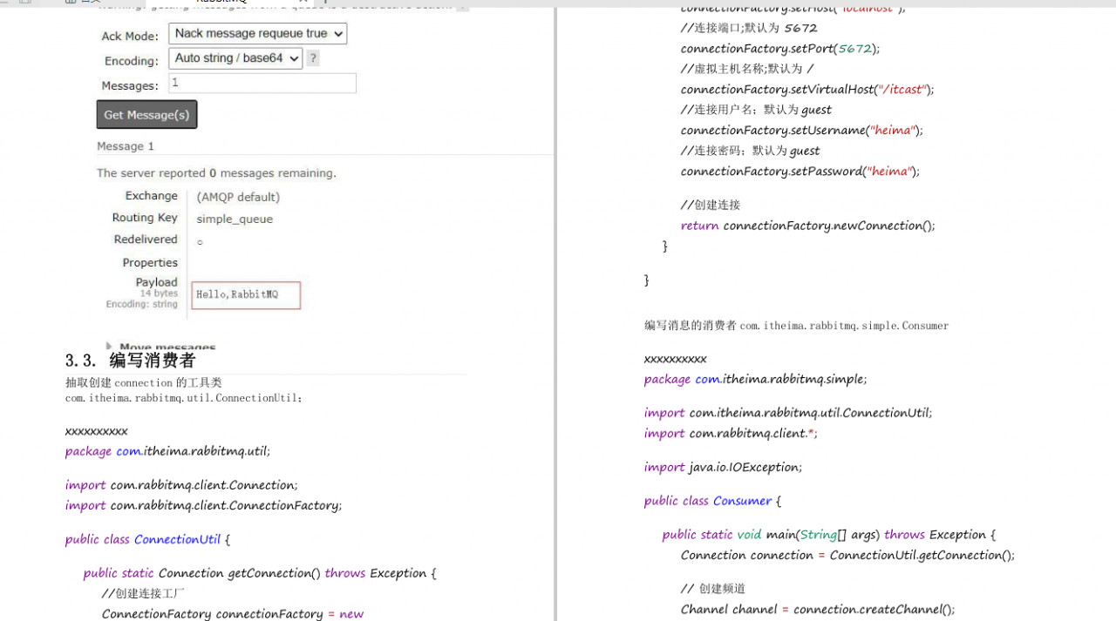The height and width of the screenshot is (621, 1116).
Task: Select the Hello,RabbitMQ payload box
Action: click(x=245, y=295)
